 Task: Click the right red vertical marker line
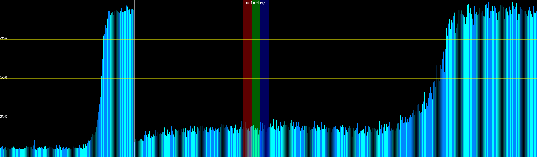[386, 65]
